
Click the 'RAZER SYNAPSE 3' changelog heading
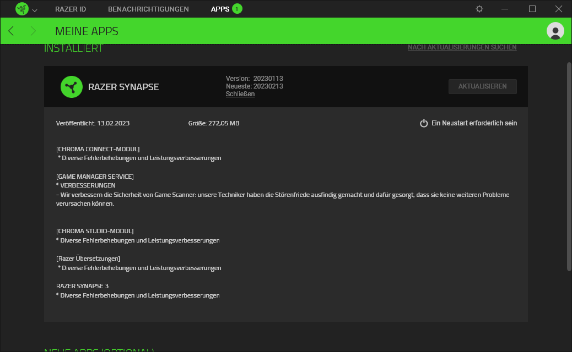[83, 286]
